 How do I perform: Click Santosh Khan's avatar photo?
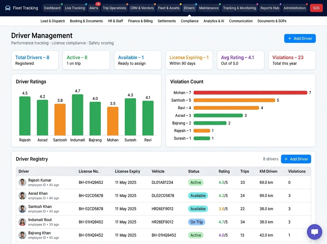click(x=22, y=209)
